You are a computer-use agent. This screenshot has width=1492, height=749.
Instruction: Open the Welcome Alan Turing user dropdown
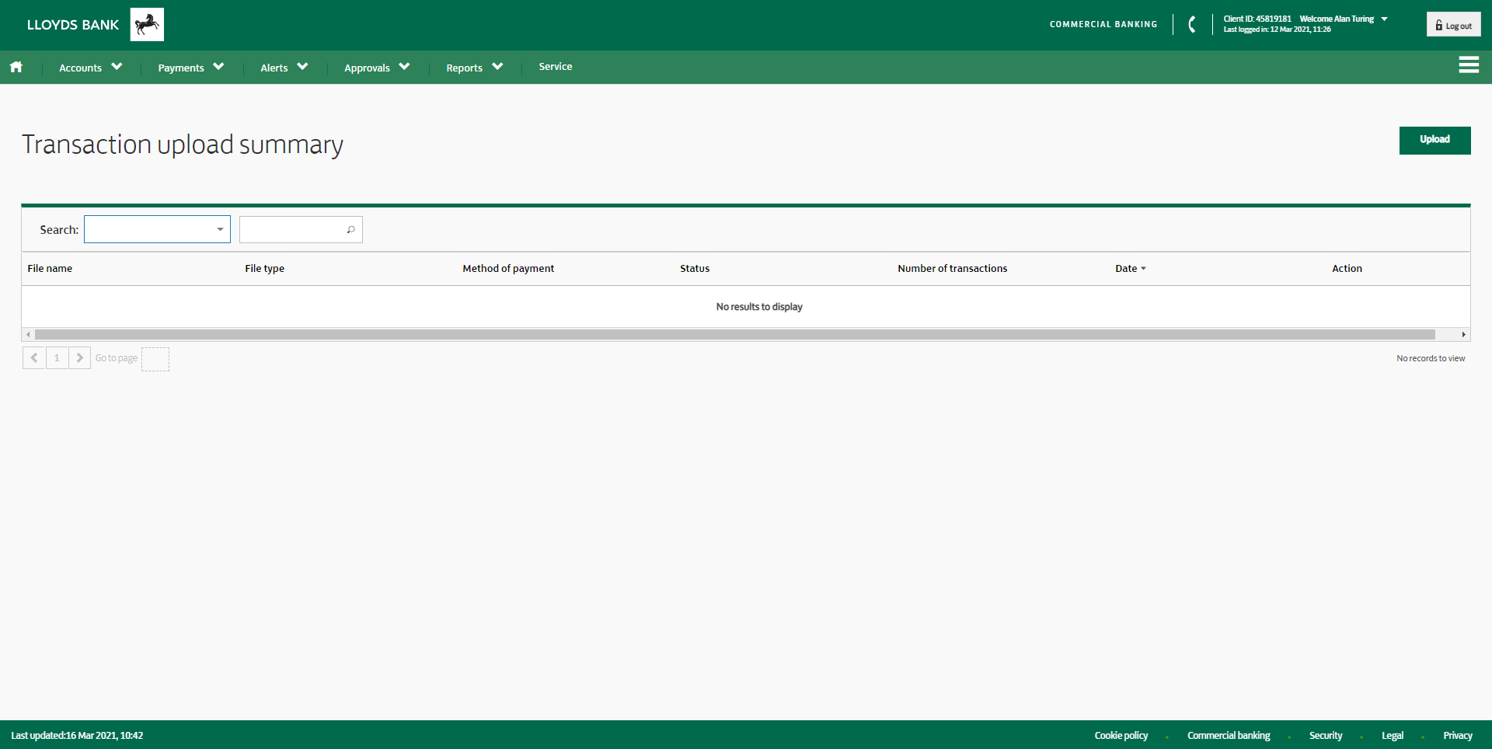point(1344,19)
